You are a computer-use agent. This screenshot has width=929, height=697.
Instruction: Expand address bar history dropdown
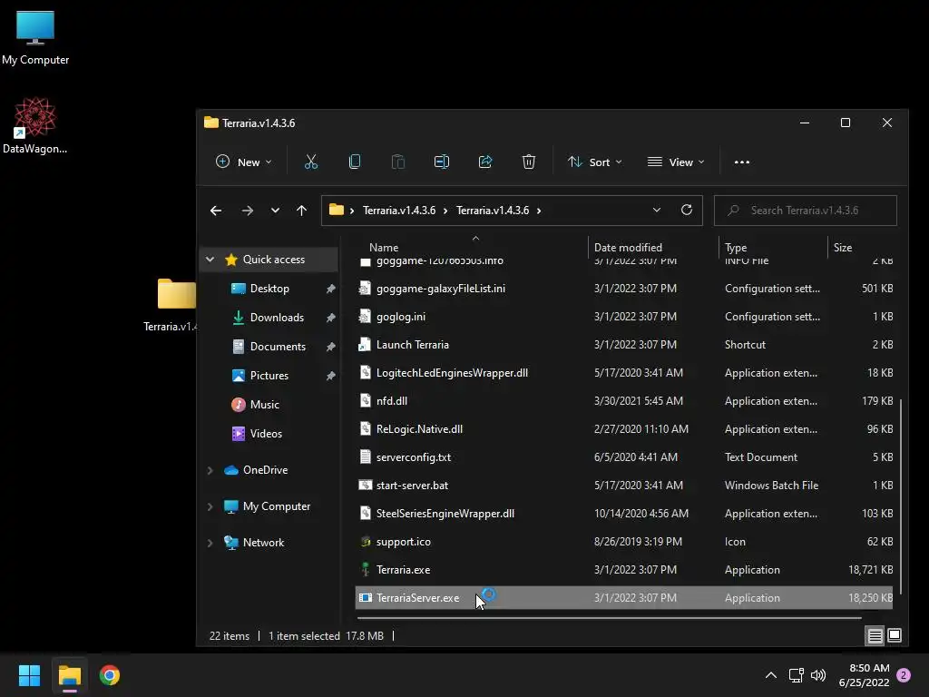point(657,210)
